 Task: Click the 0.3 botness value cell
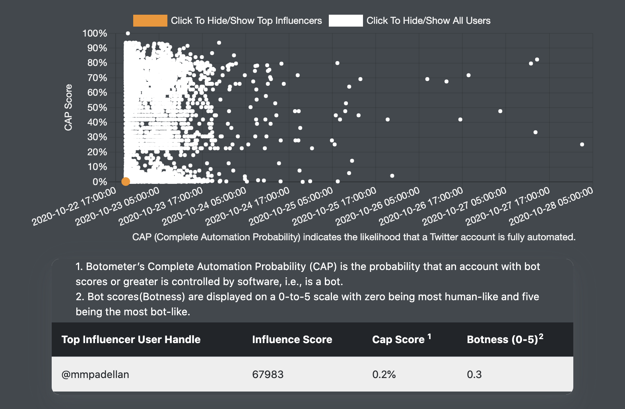[474, 374]
